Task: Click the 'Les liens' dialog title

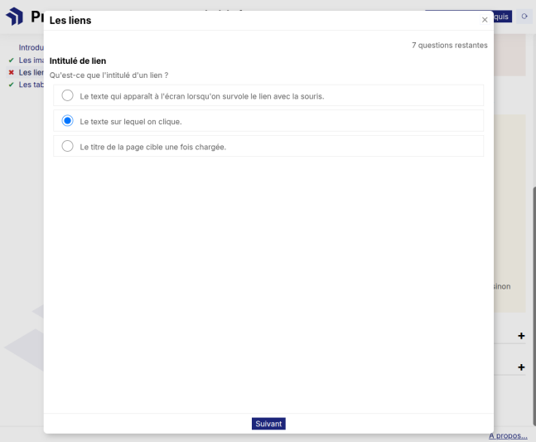Action: coord(70,20)
